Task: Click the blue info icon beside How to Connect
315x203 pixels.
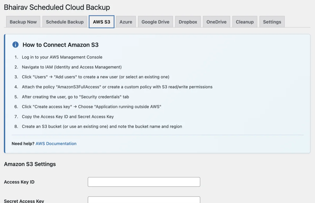Action: [x=15, y=45]
